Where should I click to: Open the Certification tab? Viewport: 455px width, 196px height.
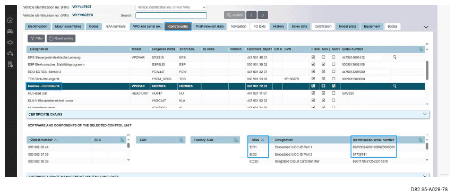323,27
